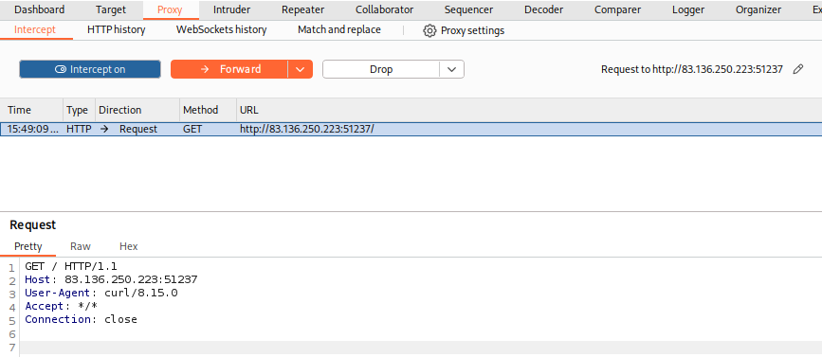
Task: Click 'Request to http://83.136.250.223:51237' text
Action: pos(691,69)
